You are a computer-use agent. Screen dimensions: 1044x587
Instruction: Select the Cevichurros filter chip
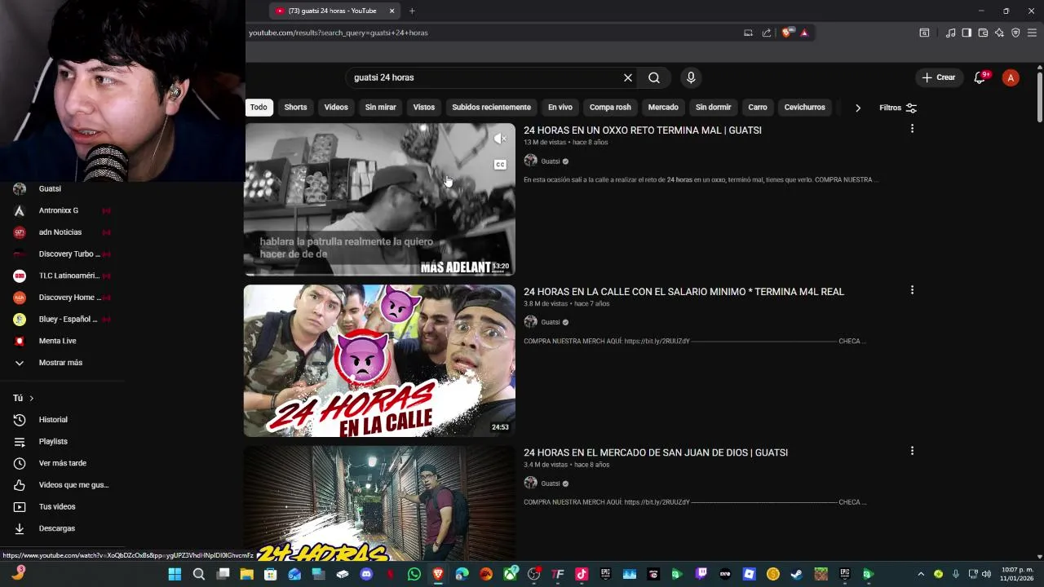(x=805, y=108)
